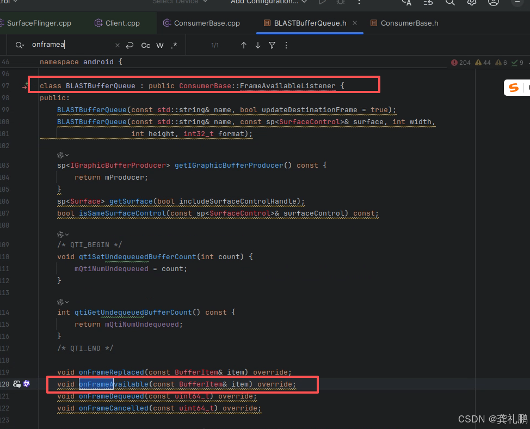The height and width of the screenshot is (429, 530).
Task: Go to previous search occurrence arrow
Action: 244,45
